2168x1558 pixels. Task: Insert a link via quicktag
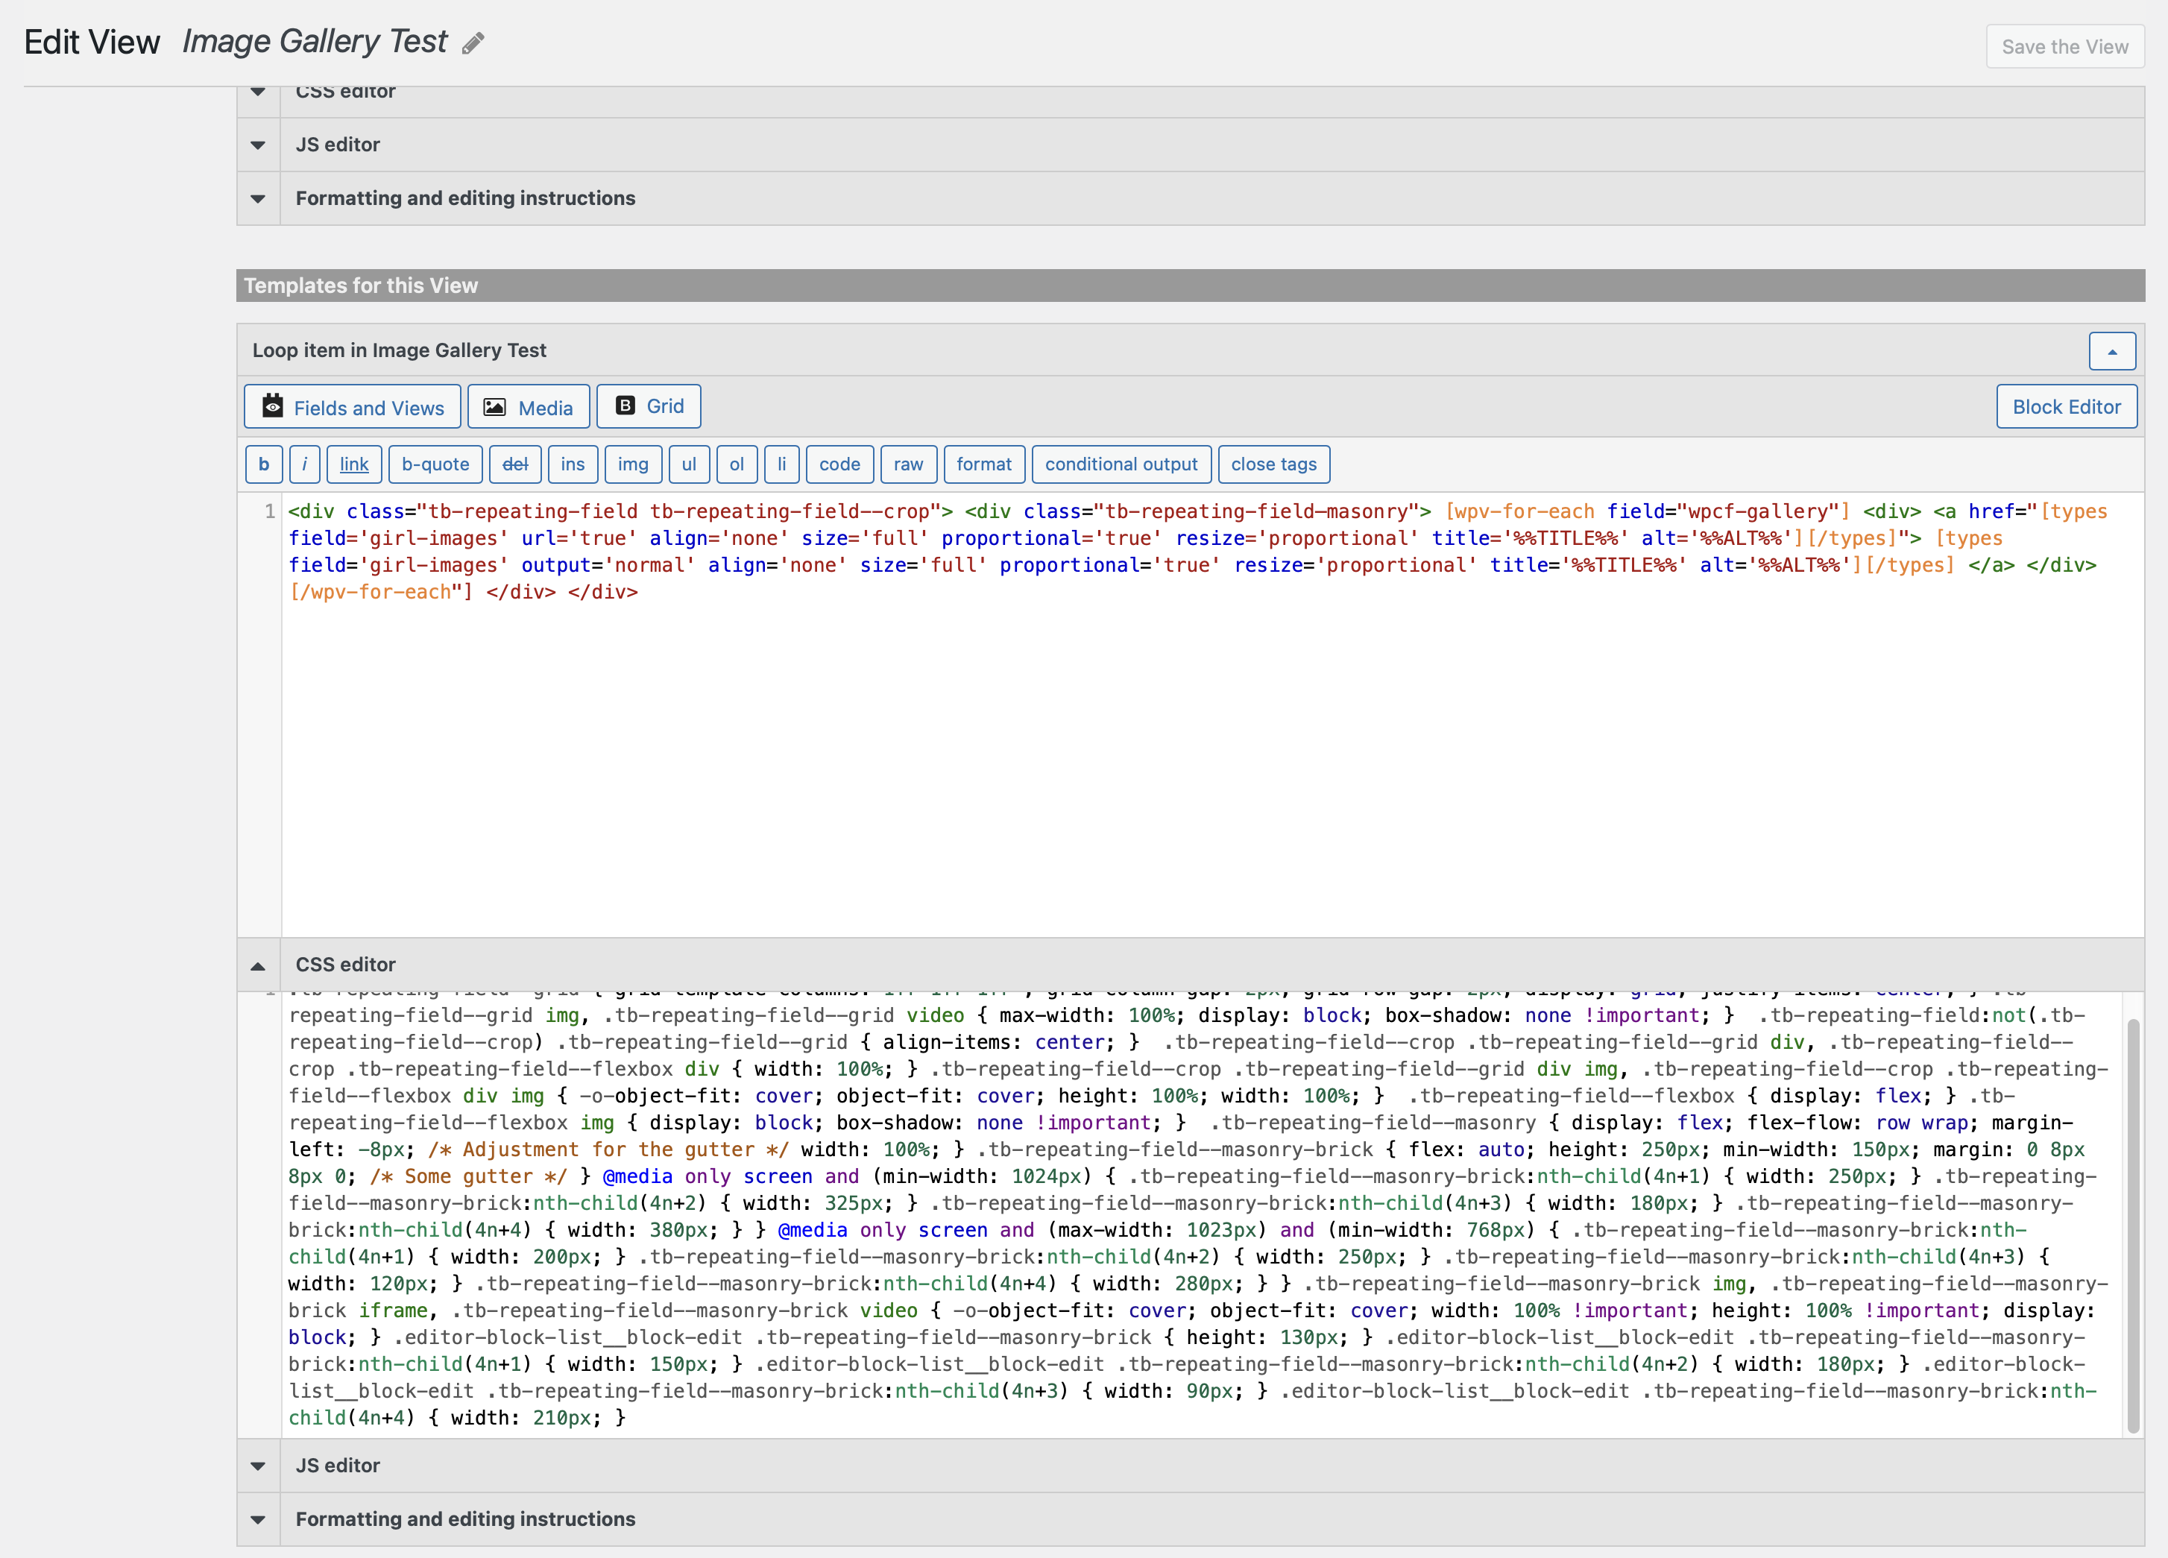pyautogui.click(x=353, y=464)
